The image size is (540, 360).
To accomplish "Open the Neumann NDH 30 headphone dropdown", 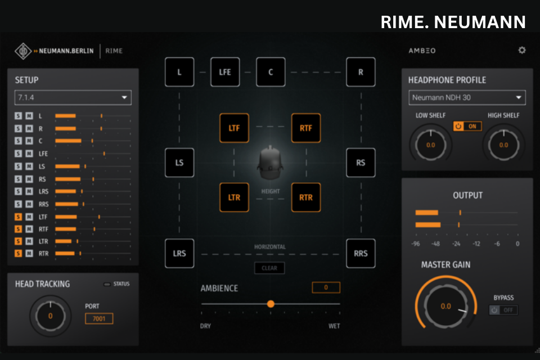I will (466, 97).
